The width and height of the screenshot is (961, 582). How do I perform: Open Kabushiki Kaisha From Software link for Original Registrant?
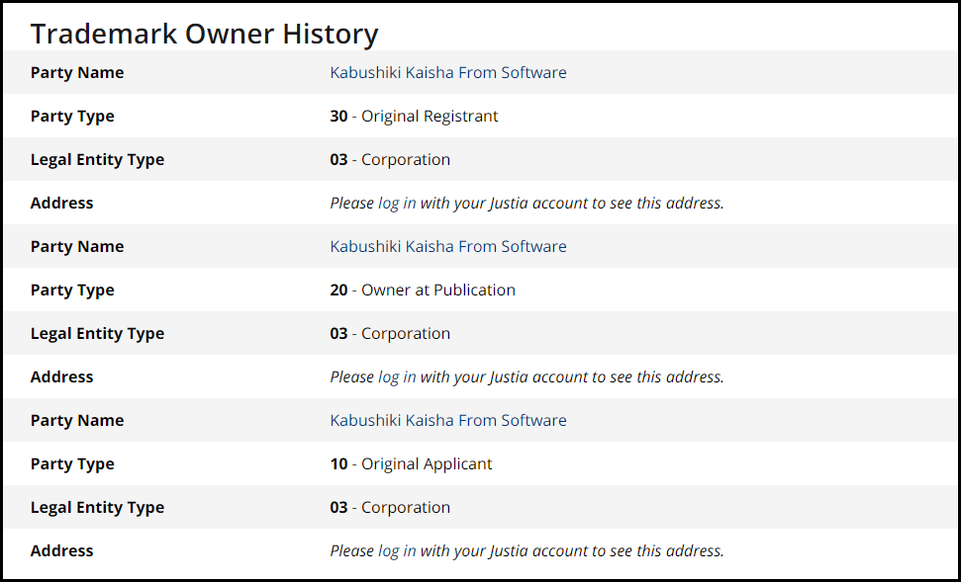click(448, 72)
